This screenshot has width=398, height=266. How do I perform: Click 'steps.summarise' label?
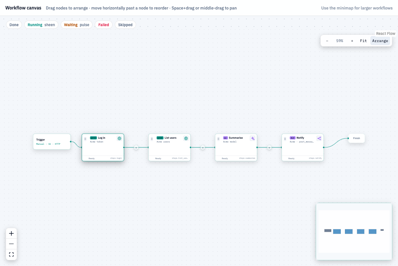[247, 158]
